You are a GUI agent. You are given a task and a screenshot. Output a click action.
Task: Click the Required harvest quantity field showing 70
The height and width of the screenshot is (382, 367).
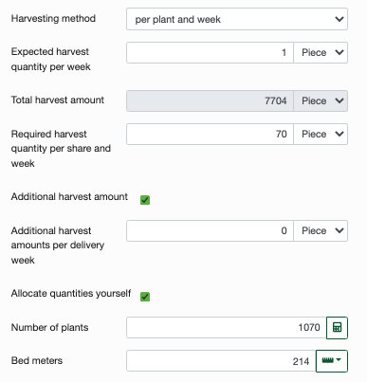point(210,134)
